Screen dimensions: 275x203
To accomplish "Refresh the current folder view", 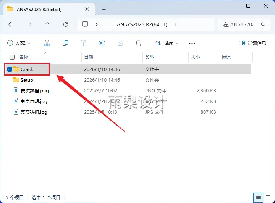I will tap(66, 24).
